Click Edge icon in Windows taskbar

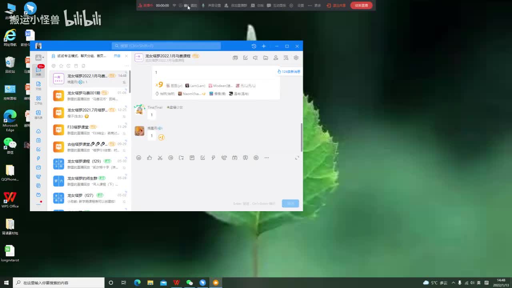[137, 282]
